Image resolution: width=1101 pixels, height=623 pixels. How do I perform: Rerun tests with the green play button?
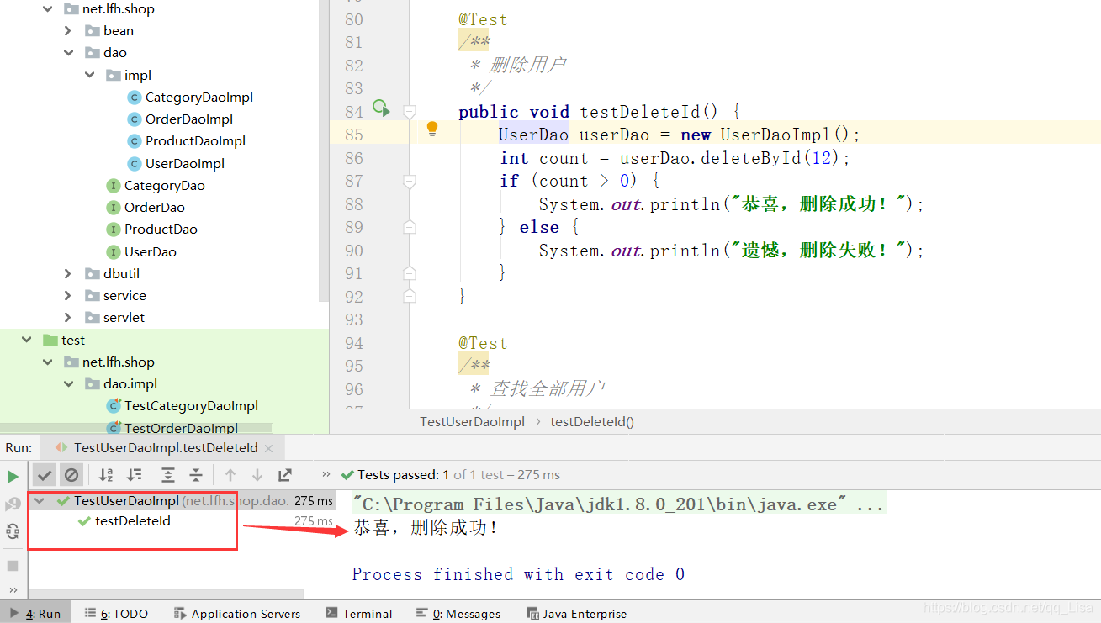tap(13, 476)
